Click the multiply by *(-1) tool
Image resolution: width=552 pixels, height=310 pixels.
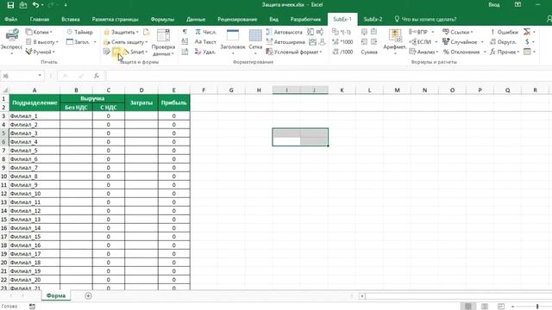tap(342, 32)
